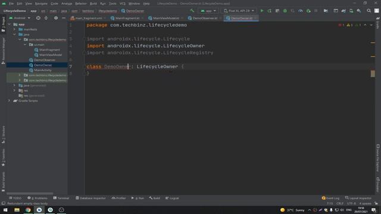Toggle the Favorites tool window side tab
This screenshot has height=214, width=381.
[3, 157]
